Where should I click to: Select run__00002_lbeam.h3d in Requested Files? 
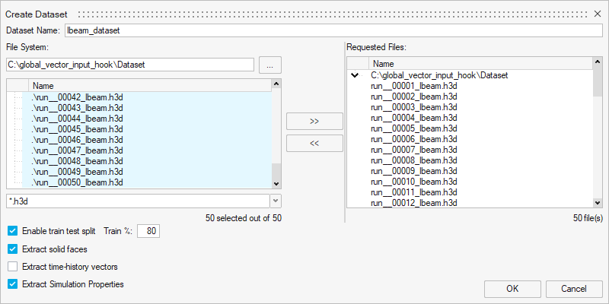pyautogui.click(x=414, y=97)
